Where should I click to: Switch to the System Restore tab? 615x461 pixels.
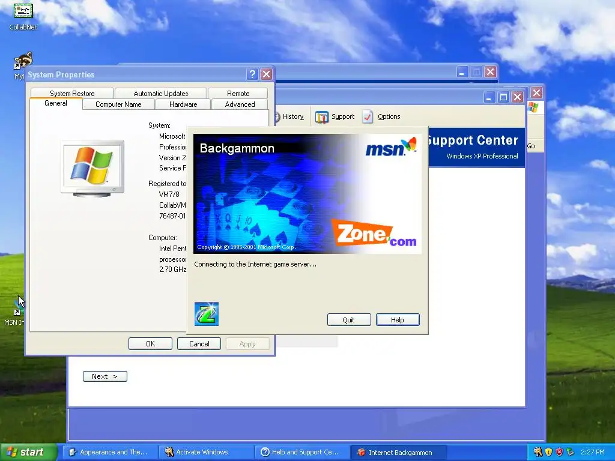point(72,93)
